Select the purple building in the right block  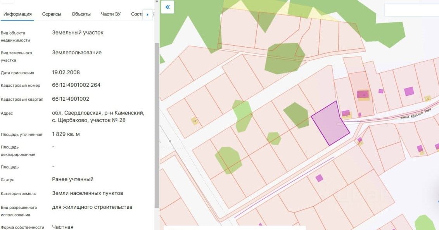point(409,91)
